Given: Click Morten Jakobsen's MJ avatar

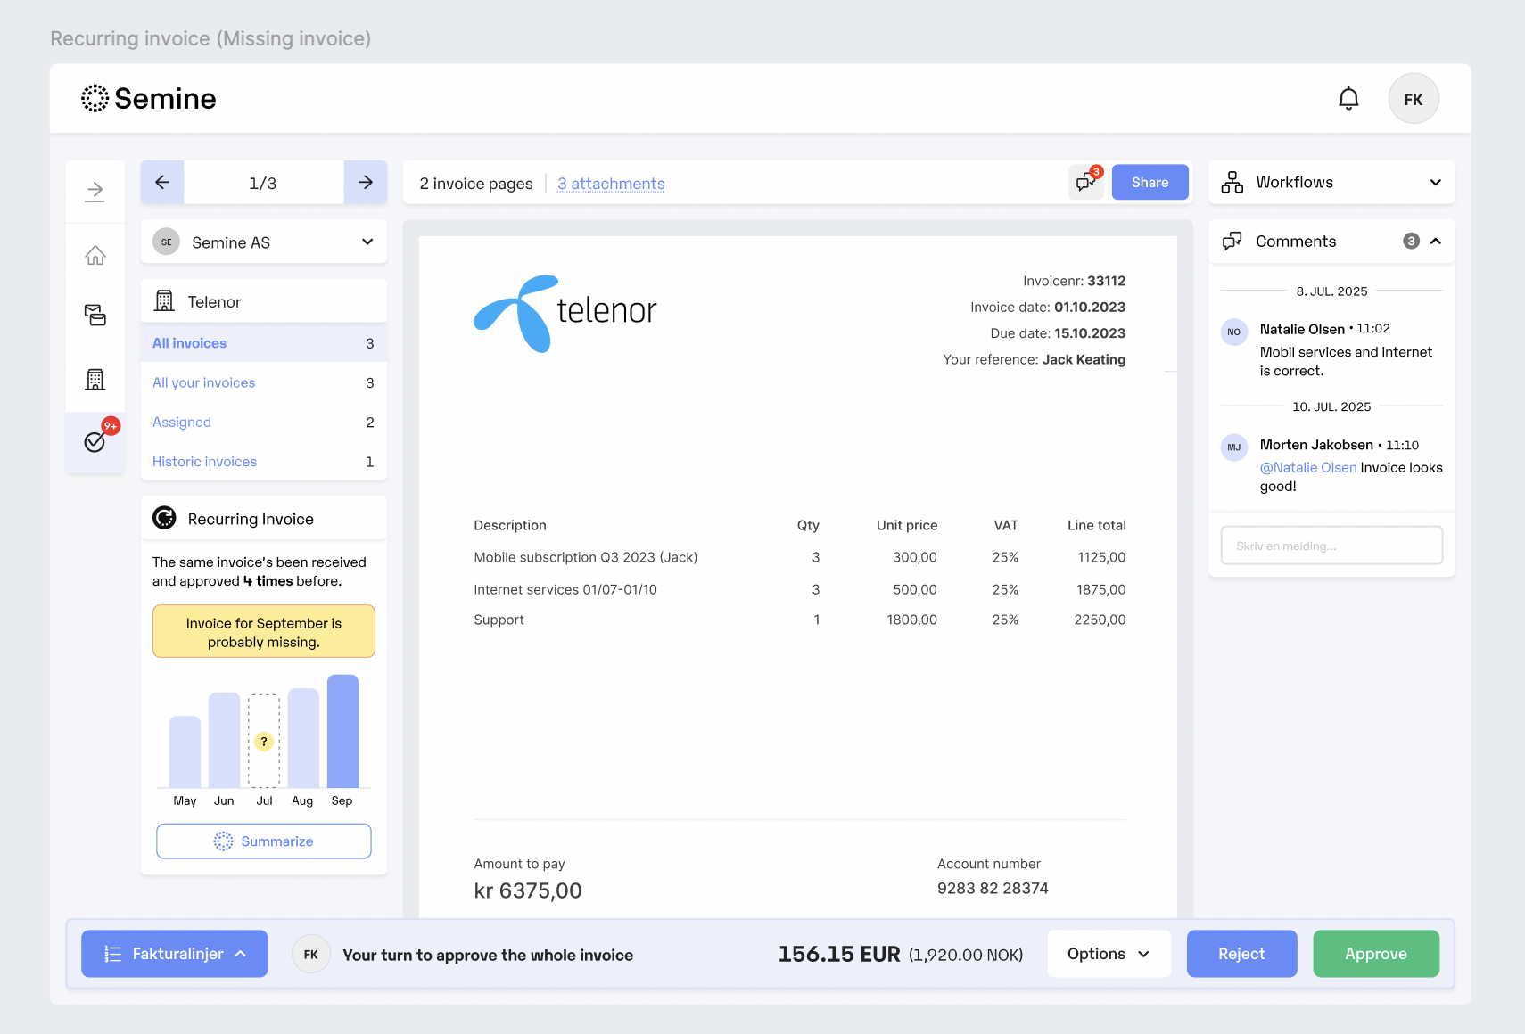Looking at the screenshot, I should [1234, 447].
